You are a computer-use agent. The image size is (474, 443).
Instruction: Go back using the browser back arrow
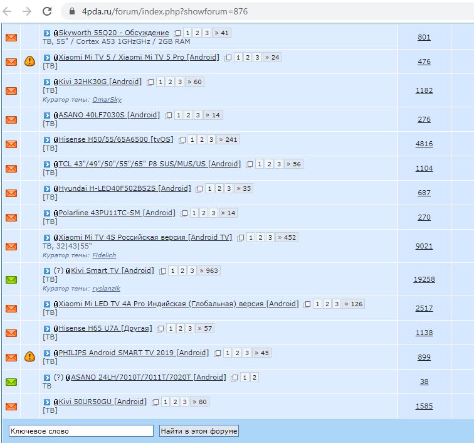point(7,11)
